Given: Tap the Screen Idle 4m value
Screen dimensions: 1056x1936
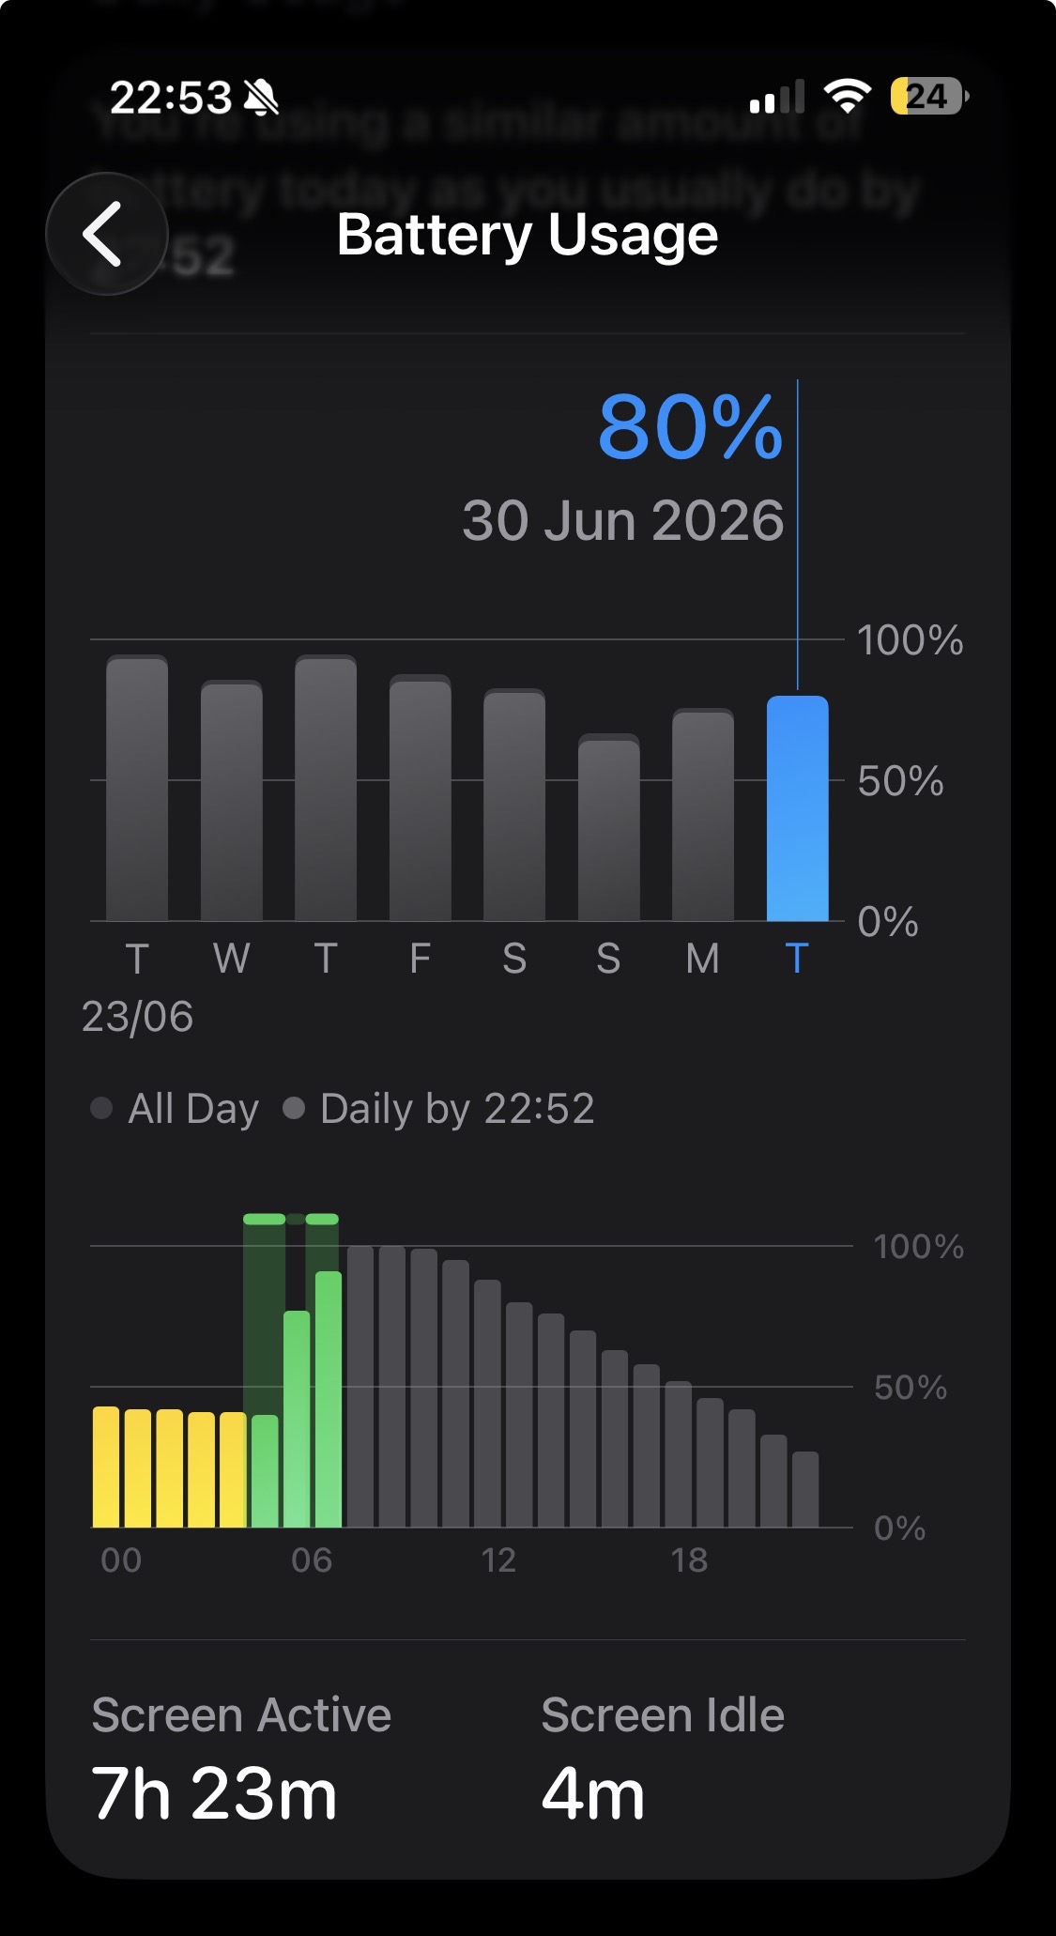Looking at the screenshot, I should 593,1794.
